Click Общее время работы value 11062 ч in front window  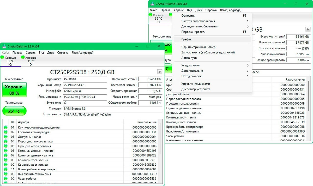(150, 103)
